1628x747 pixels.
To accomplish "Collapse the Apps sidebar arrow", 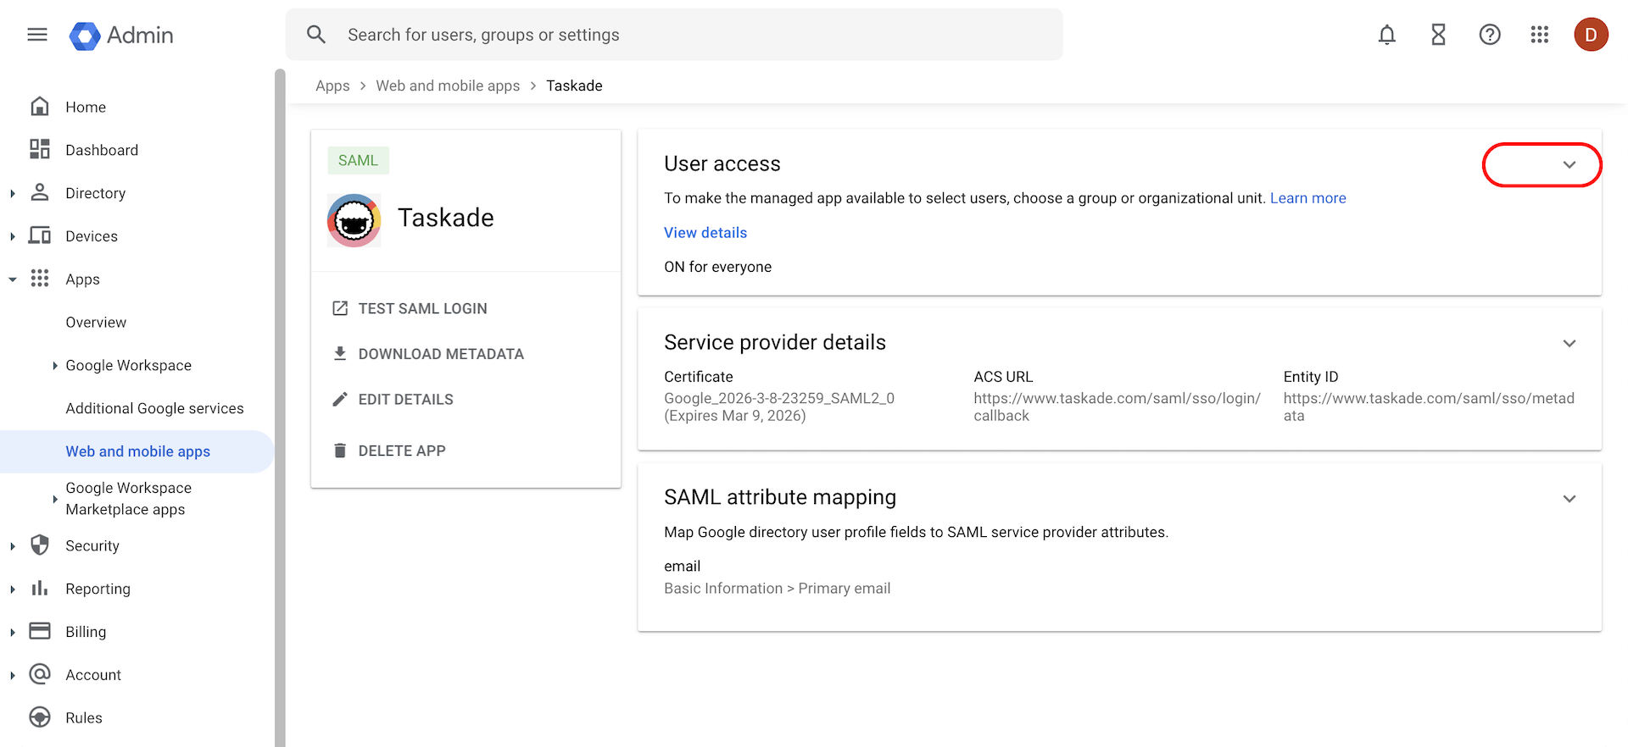I will [x=13, y=279].
